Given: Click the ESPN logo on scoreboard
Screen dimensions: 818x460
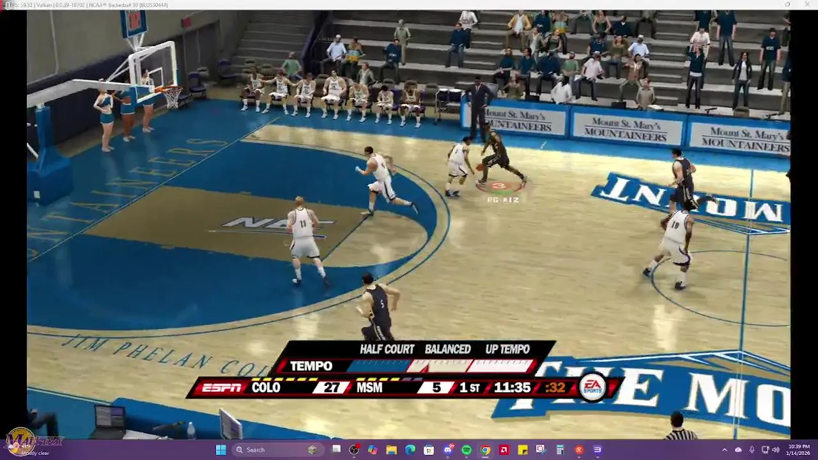Looking at the screenshot, I should point(222,388).
